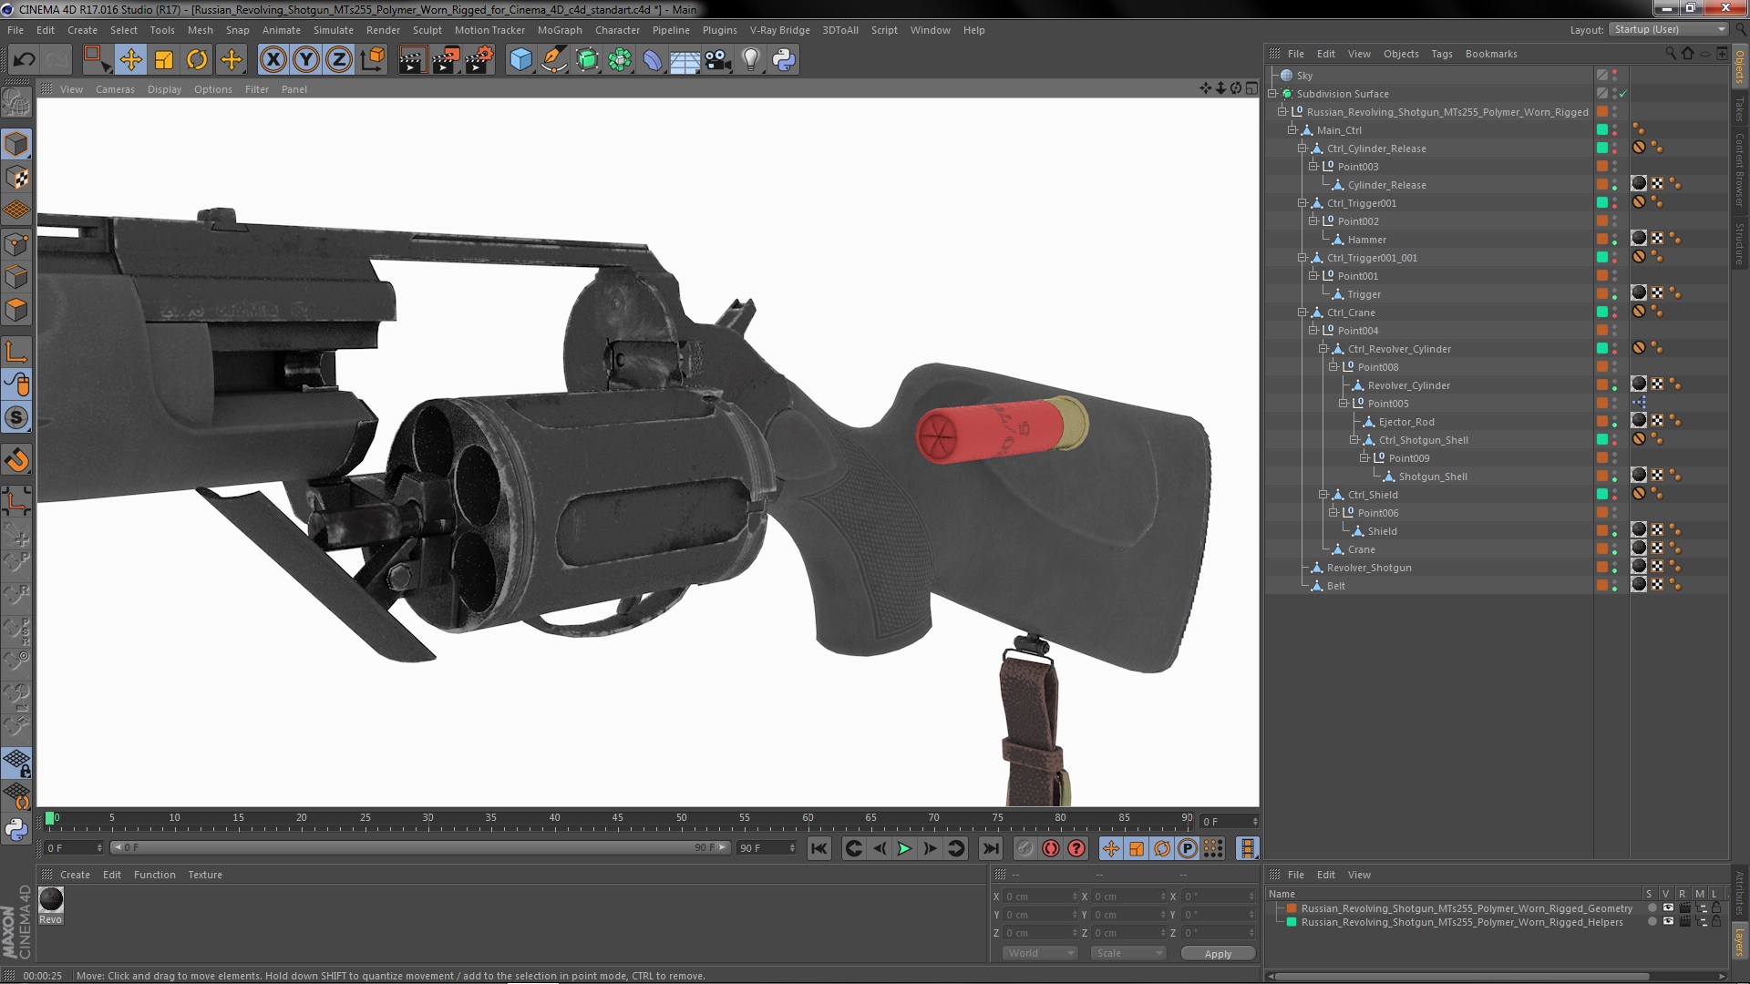Collapse Ctrl_Cylinder_Release node
Viewport: 1750px width, 984px height.
(1303, 149)
